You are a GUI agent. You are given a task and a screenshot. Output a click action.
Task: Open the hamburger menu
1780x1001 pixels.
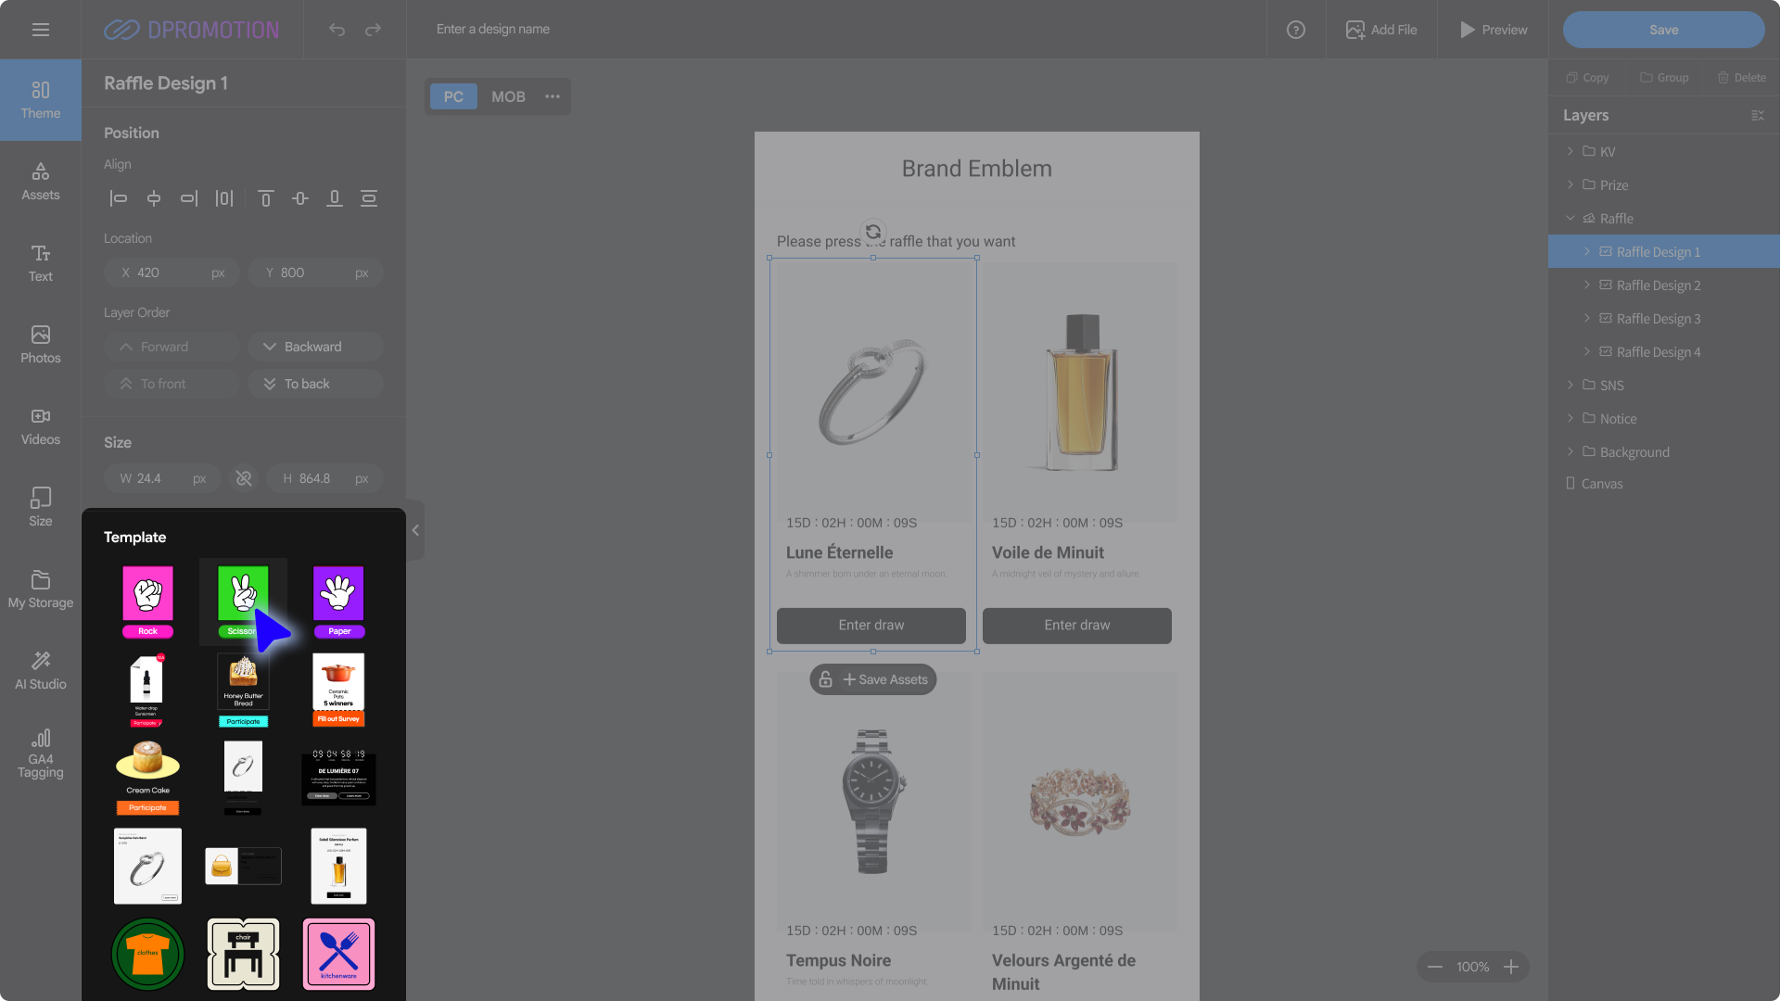point(41,30)
